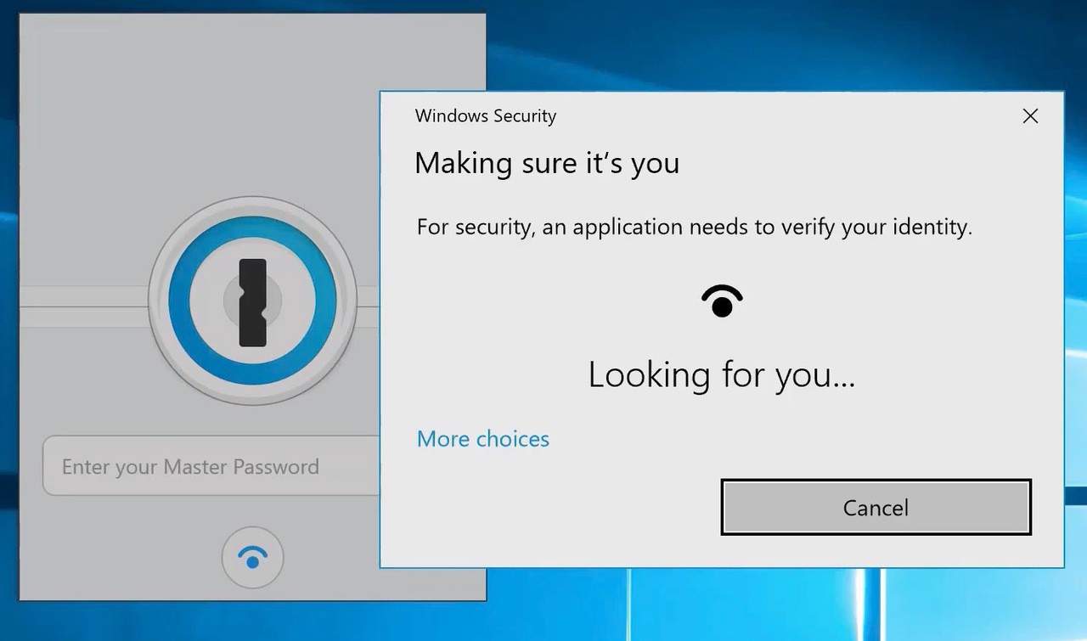
Task: Click the face recognition eye icon
Action: (722, 301)
